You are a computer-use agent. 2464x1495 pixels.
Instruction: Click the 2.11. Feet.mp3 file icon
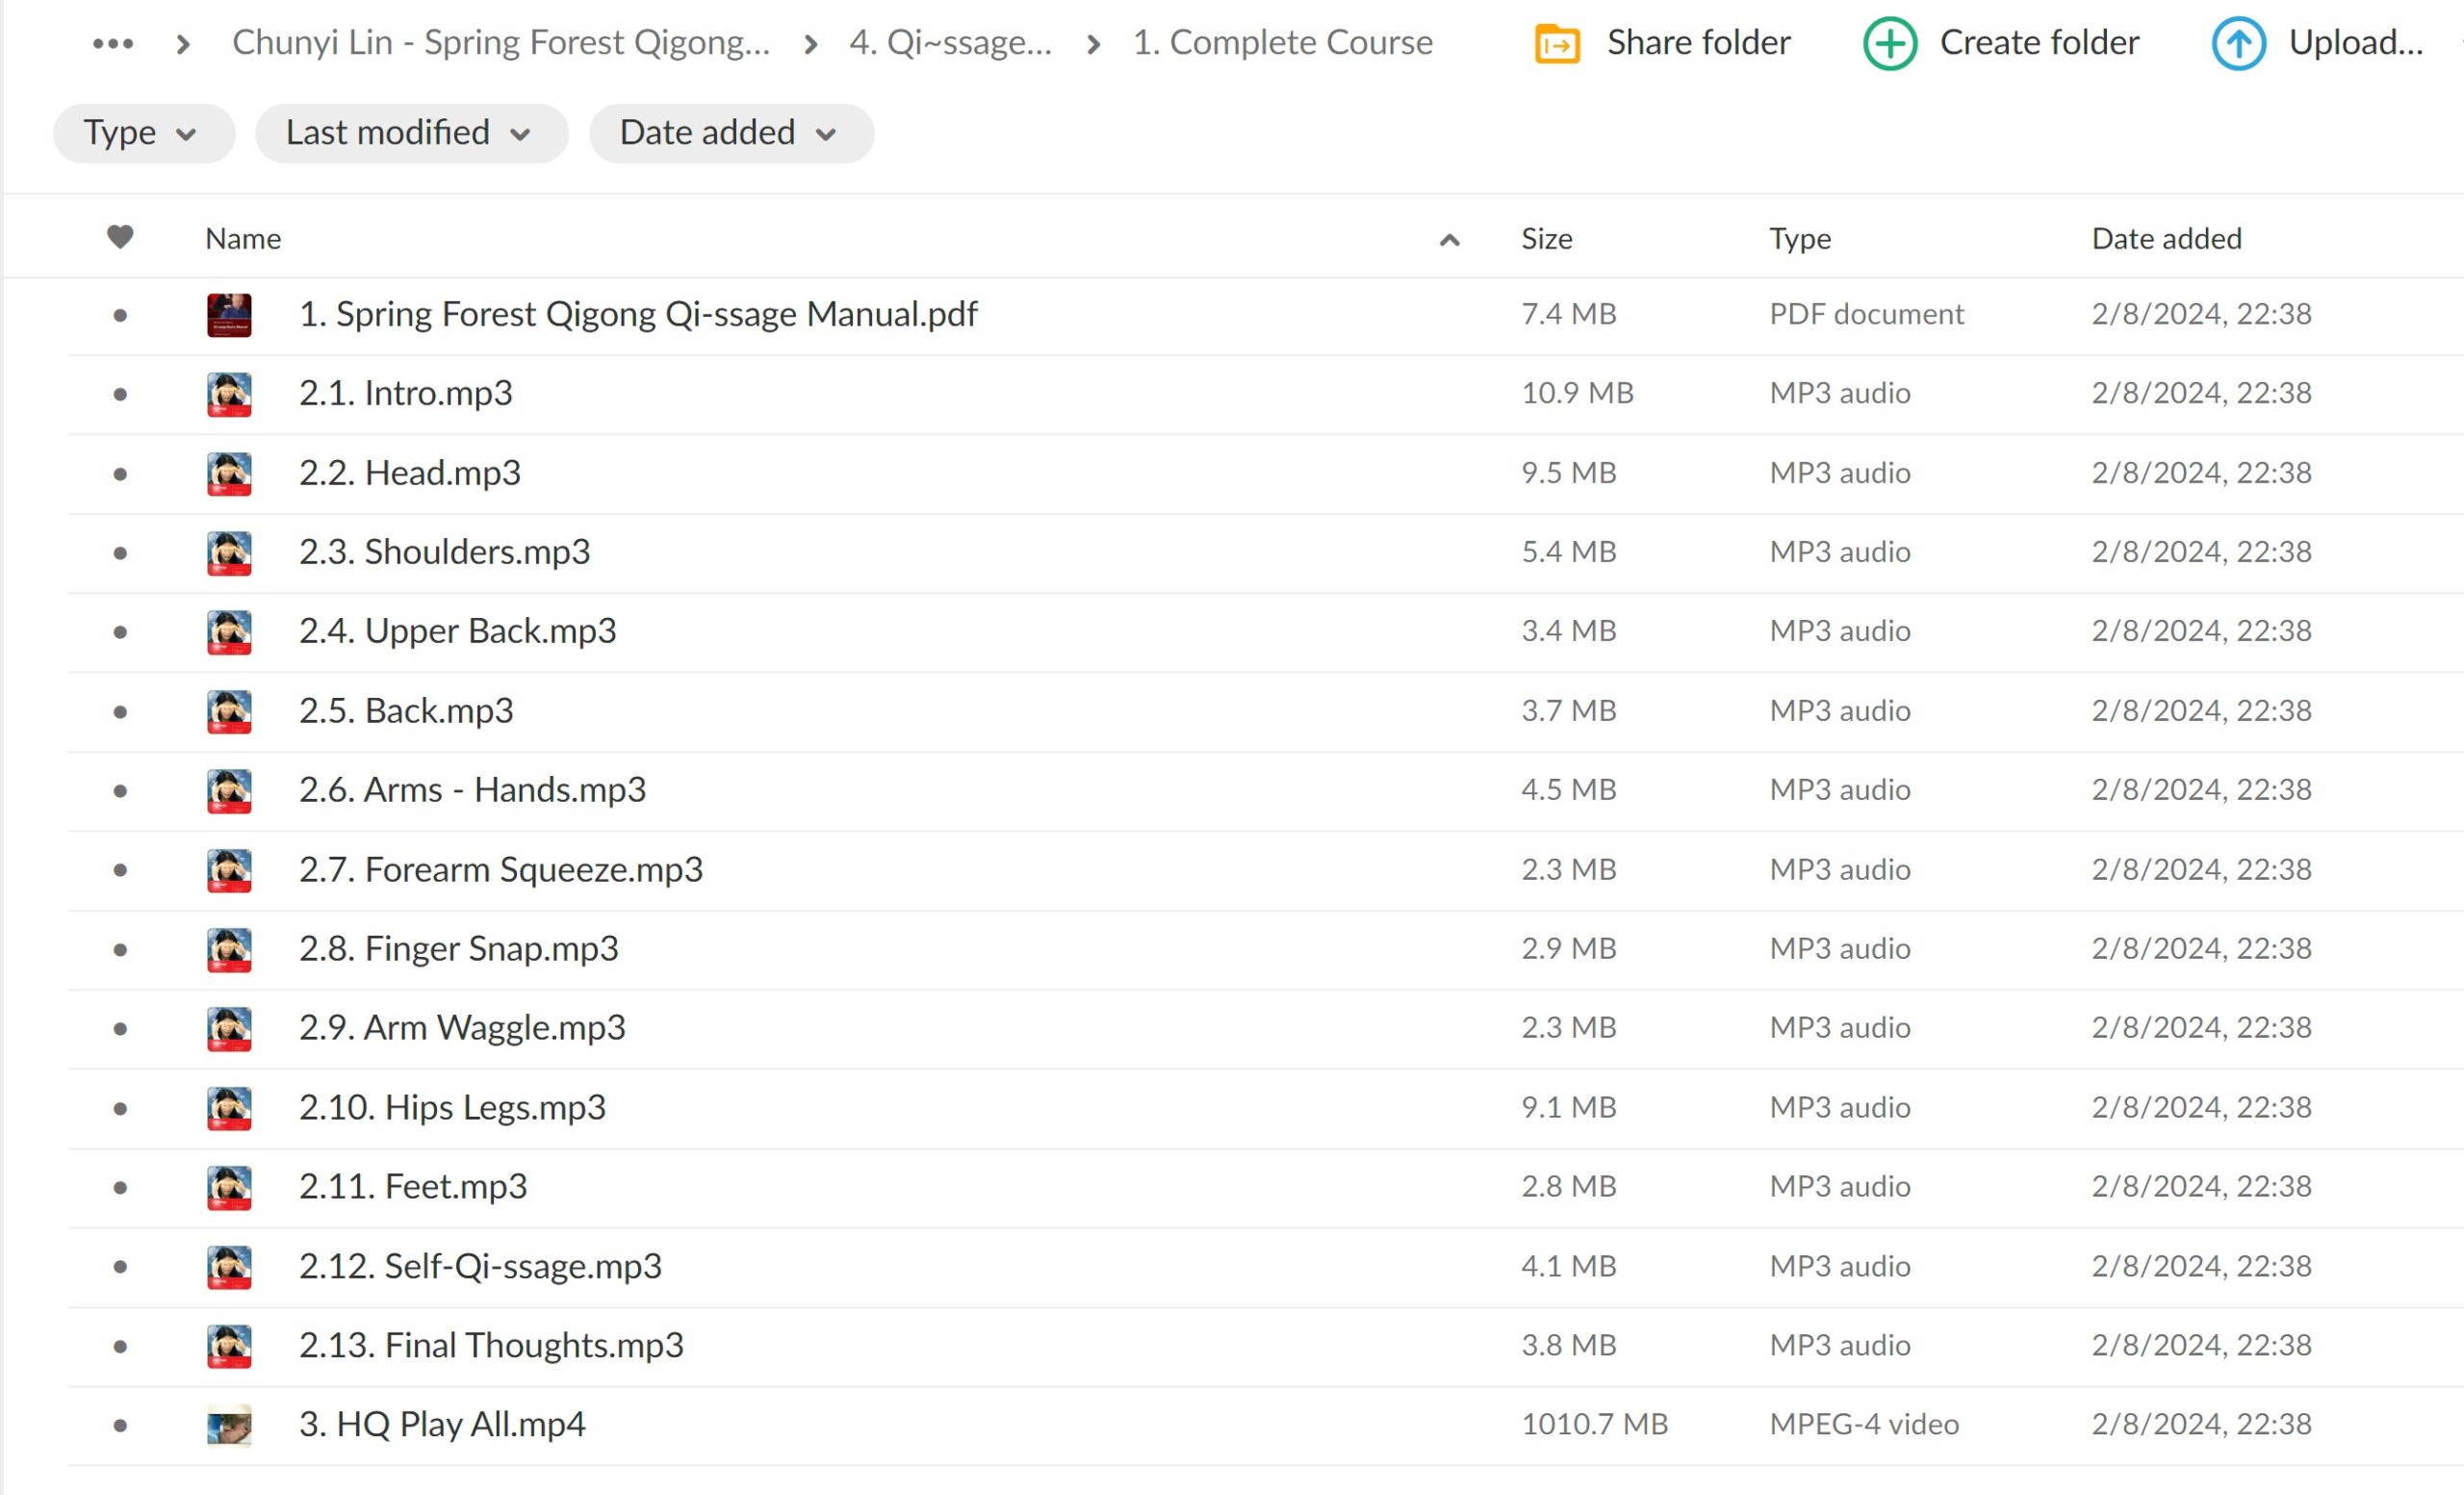tap(229, 1188)
